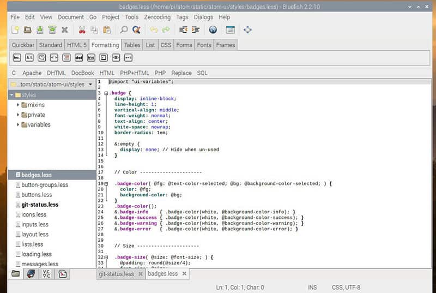This screenshot has height=293, width=436.
Task: Toggle fullscreen with the arrows icon
Action: coord(247,30)
